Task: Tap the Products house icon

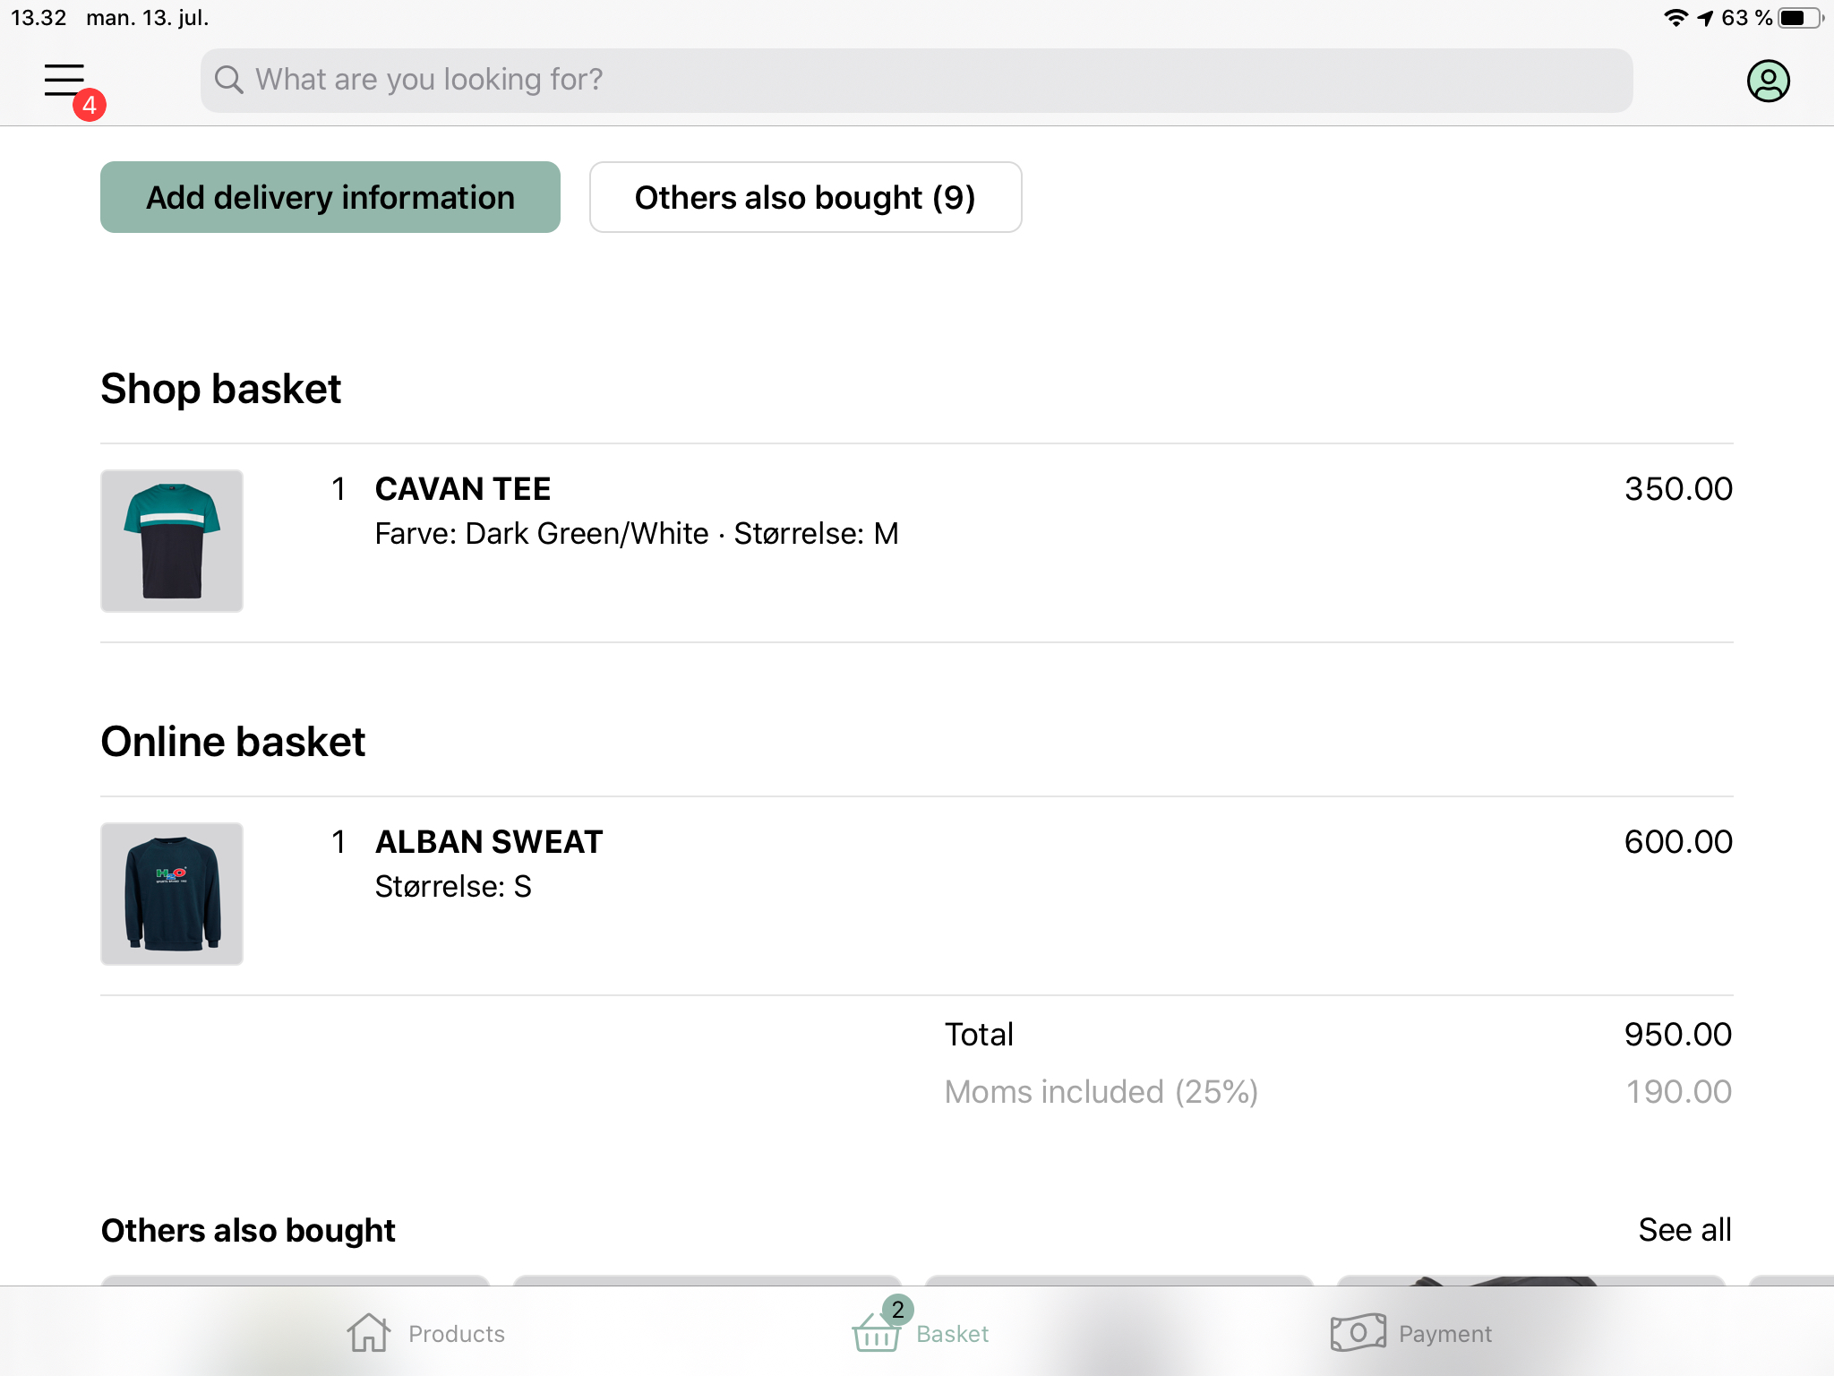Action: 368,1332
